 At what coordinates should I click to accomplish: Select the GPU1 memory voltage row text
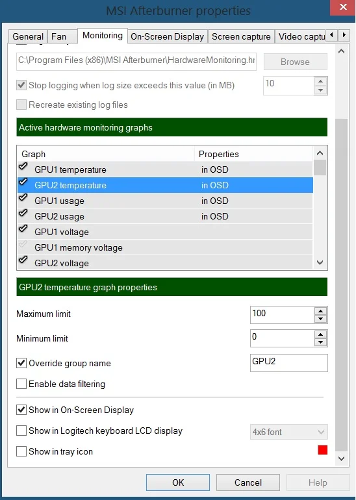coord(79,248)
